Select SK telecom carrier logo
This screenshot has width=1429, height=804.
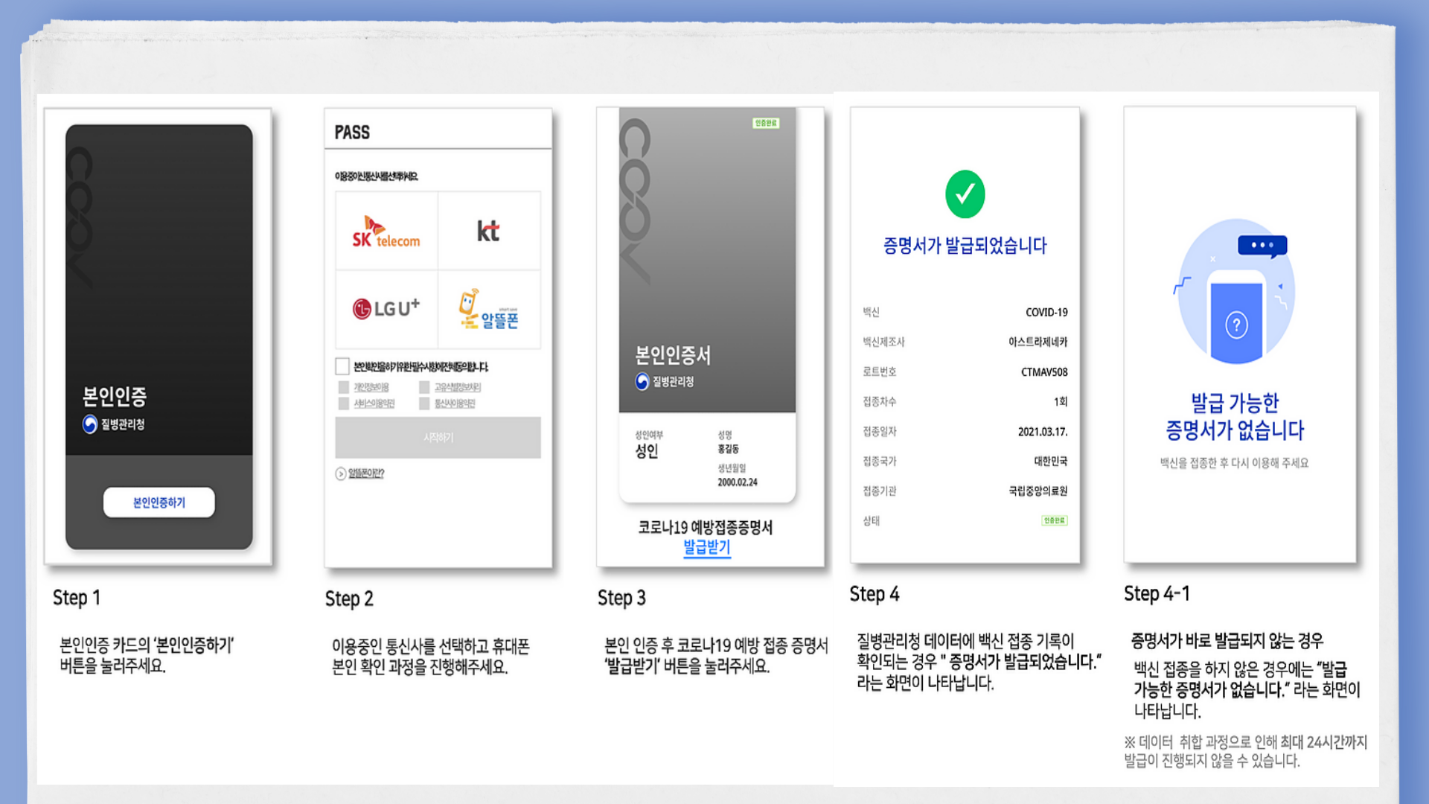coord(386,232)
